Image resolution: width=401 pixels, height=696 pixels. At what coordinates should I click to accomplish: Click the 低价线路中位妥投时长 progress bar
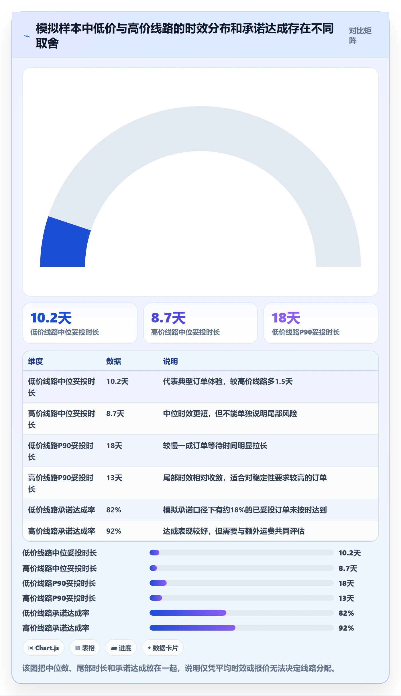click(242, 553)
